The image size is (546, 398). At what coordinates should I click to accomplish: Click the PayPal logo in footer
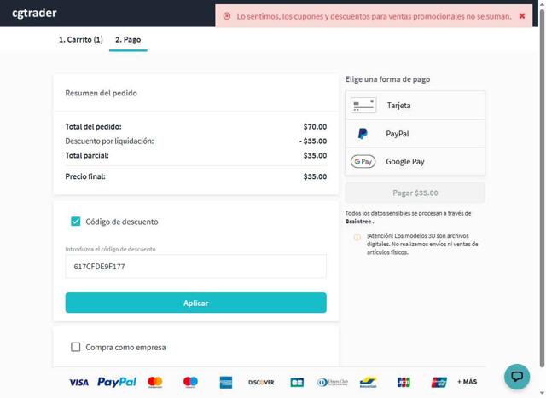[x=117, y=382]
